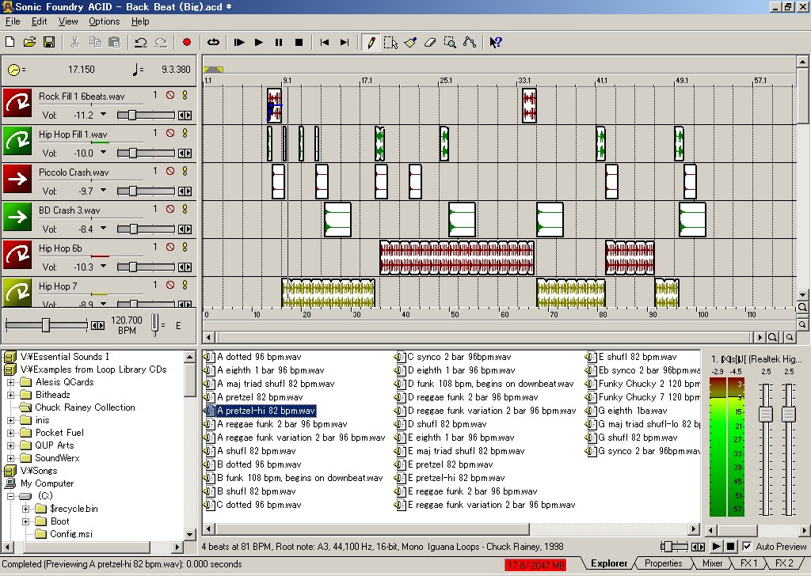Expand the Pocket Fuel folder
Image resolution: width=811 pixels, height=576 pixels.
coord(10,433)
